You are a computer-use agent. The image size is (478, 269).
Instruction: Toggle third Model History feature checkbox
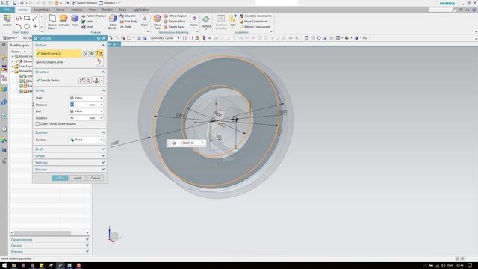[x=22, y=86]
